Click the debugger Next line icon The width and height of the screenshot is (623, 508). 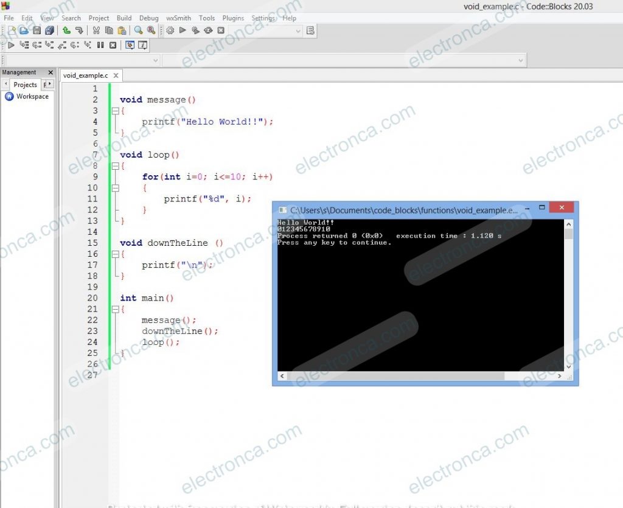pyautogui.click(x=37, y=45)
